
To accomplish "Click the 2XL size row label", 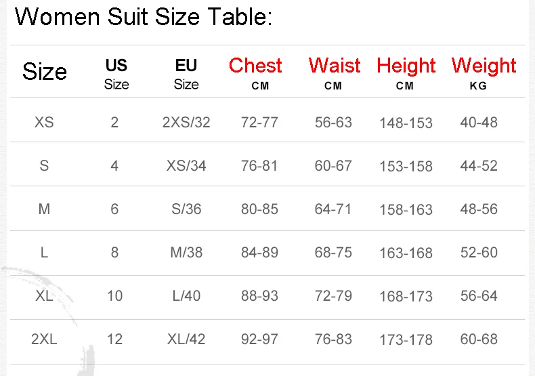I will point(44,339).
